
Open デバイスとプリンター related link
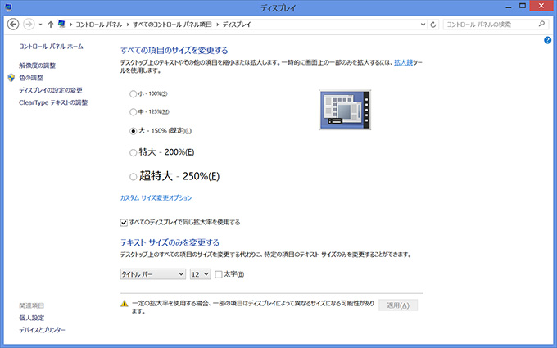coord(42,330)
